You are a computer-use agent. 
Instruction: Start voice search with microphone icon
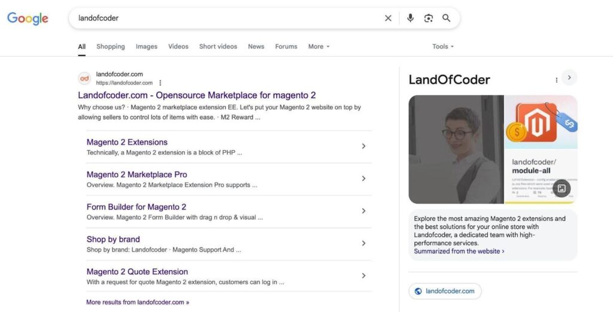410,18
